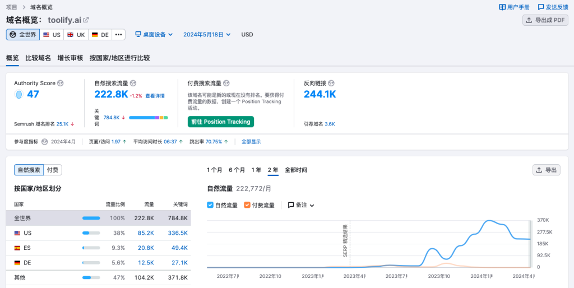Image resolution: width=574 pixels, height=288 pixels.
Task: Select 1 year time range
Action: click(256, 170)
